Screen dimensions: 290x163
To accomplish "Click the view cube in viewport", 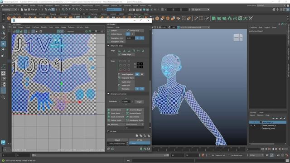I will pyautogui.click(x=238, y=38).
